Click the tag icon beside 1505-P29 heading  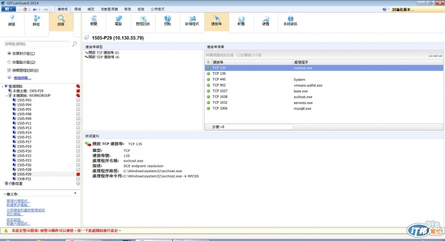click(x=87, y=38)
